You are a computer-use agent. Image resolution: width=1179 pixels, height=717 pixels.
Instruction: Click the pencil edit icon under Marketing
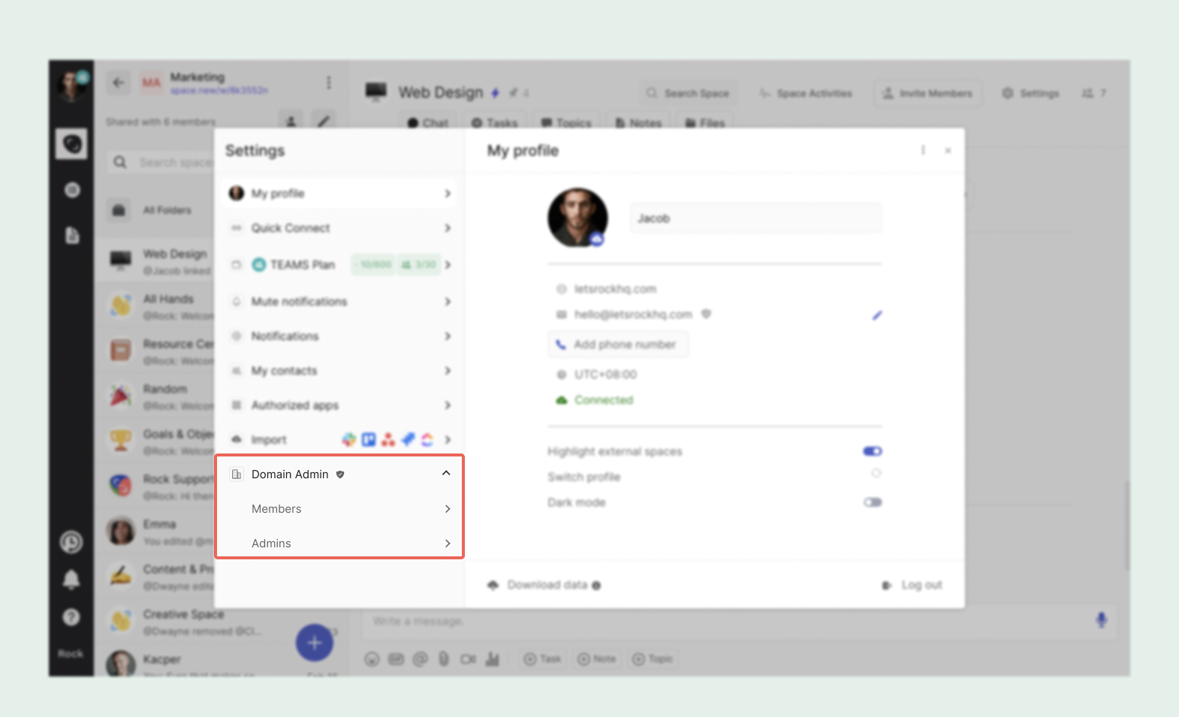pyautogui.click(x=324, y=121)
